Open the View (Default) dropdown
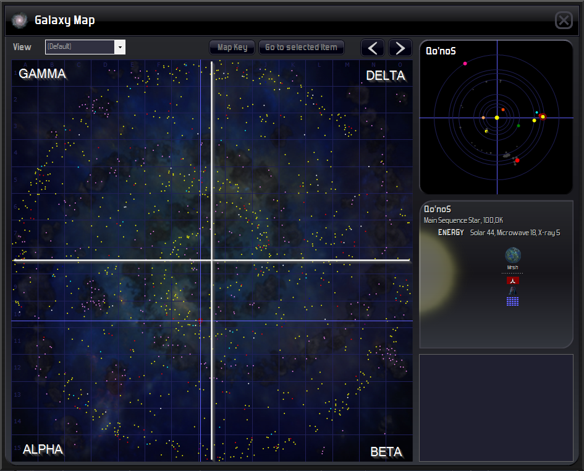The image size is (584, 471). click(85, 47)
